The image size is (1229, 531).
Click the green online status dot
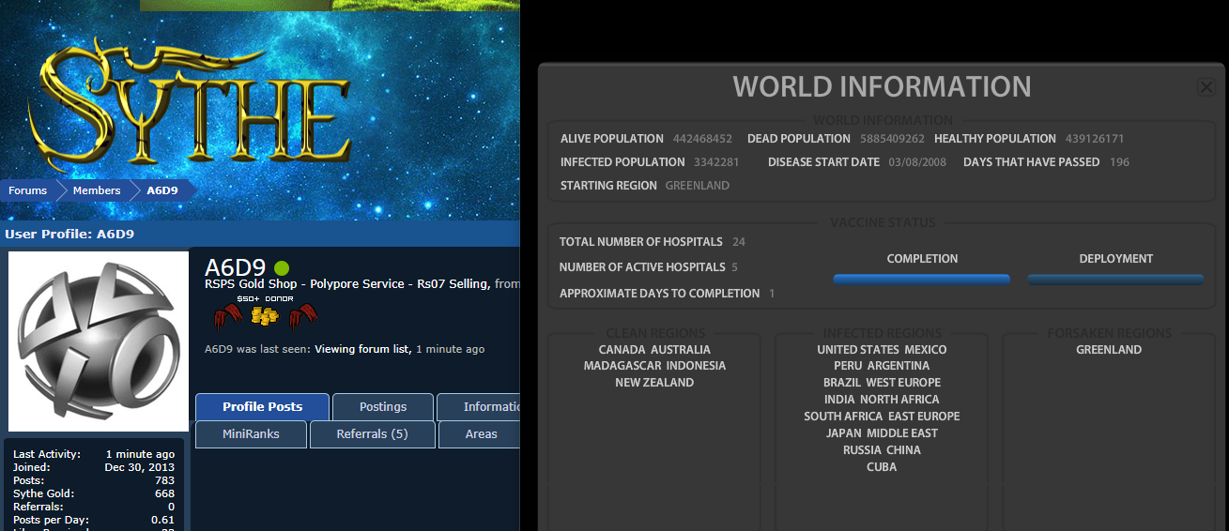(x=282, y=268)
